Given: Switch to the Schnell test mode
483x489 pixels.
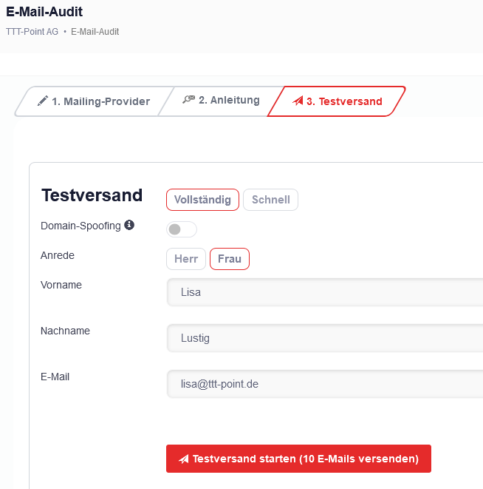Looking at the screenshot, I should coord(270,200).
